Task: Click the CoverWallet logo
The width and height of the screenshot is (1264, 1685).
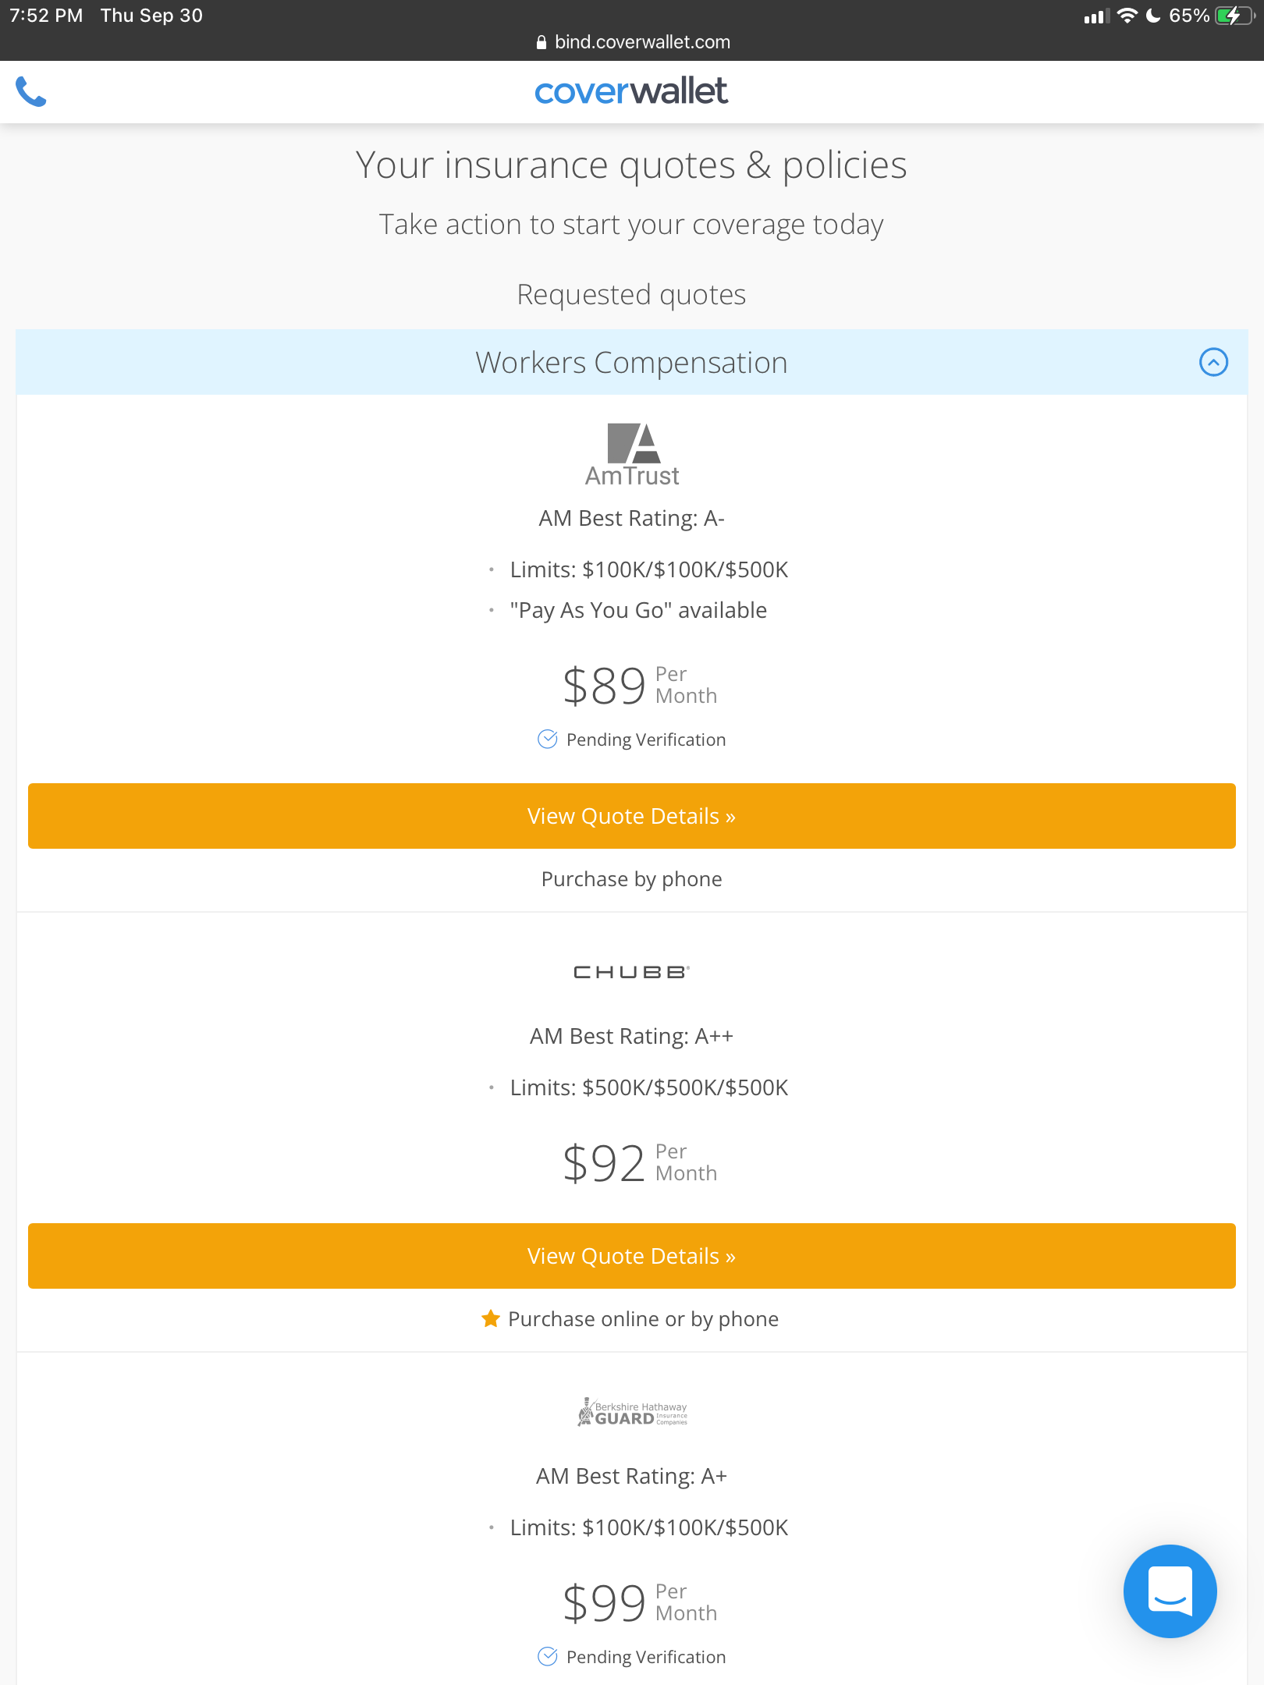Action: [x=631, y=91]
